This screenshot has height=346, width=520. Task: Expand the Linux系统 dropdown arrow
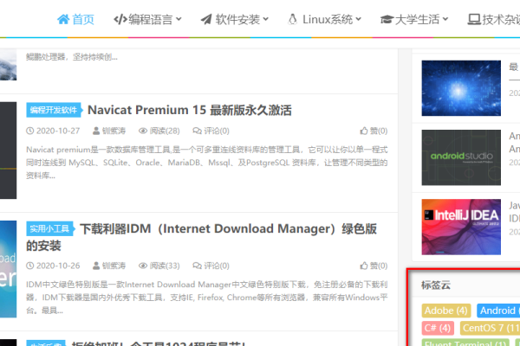tap(359, 18)
